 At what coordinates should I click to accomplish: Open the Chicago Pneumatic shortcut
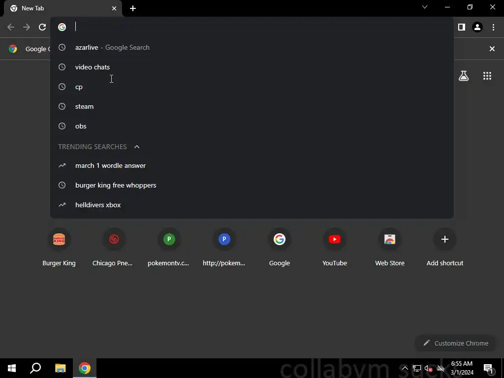(114, 248)
